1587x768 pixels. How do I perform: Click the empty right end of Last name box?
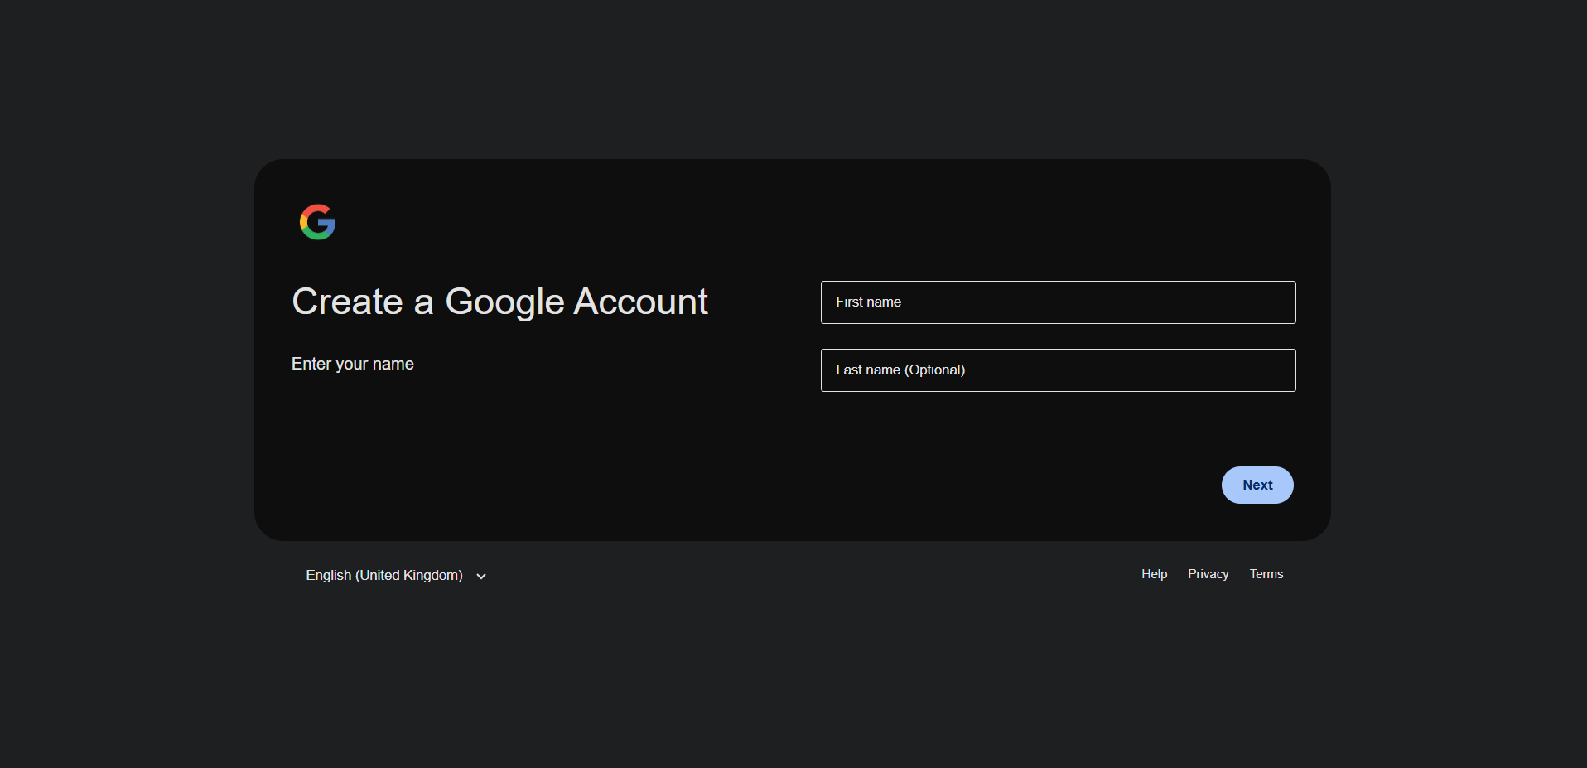click(x=1242, y=370)
